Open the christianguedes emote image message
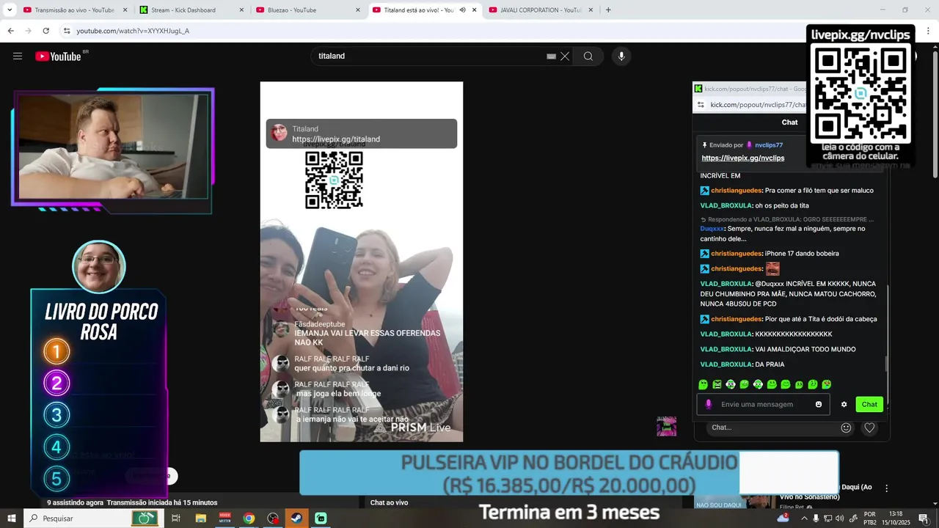Image resolution: width=939 pixels, height=528 pixels. pos(772,268)
